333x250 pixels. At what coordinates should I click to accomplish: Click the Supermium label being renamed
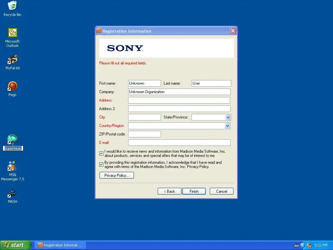13,148
